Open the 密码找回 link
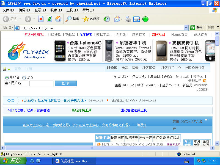The width and height of the screenshot is (220, 165). 158,35
